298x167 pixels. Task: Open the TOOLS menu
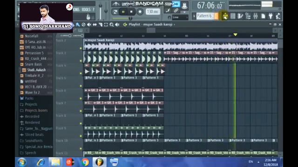86,9
